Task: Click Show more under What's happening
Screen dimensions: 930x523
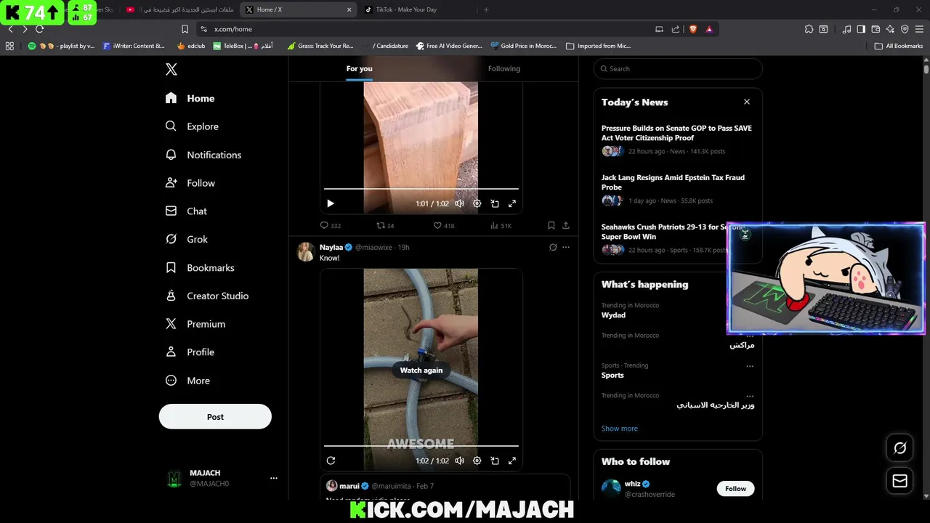Action: point(619,429)
